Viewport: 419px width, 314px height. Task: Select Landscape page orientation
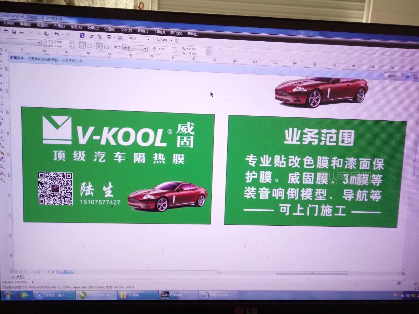pyautogui.click(x=90, y=46)
